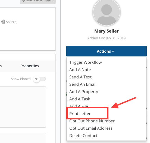Select the Print Letter option

pyautogui.click(x=80, y=114)
